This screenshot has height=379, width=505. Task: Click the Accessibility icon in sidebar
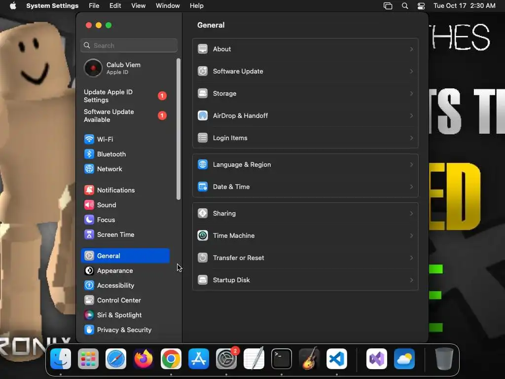pos(89,286)
